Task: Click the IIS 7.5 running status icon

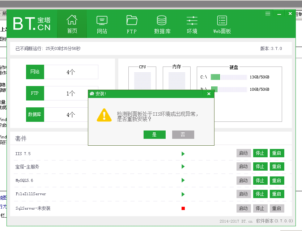Action: (183, 154)
